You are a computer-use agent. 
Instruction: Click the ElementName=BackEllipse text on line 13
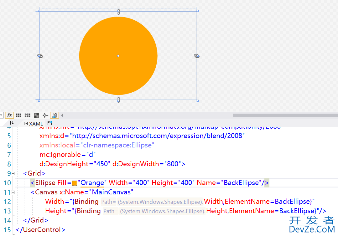point(272,211)
